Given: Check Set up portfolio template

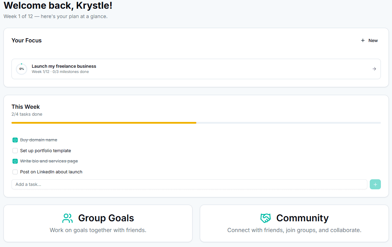Looking at the screenshot, I should tap(15, 150).
